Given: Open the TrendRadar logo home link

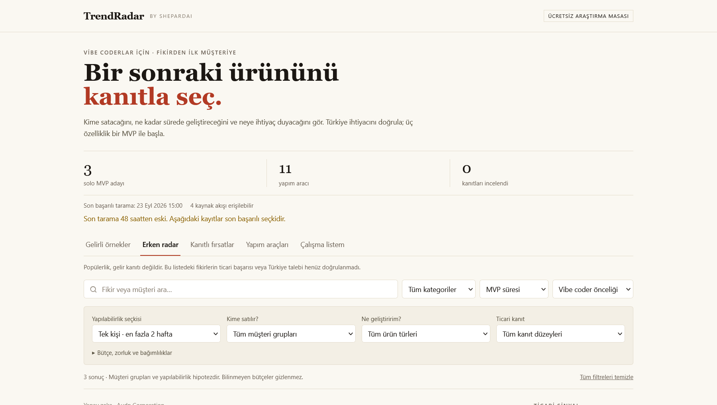Looking at the screenshot, I should [x=114, y=16].
